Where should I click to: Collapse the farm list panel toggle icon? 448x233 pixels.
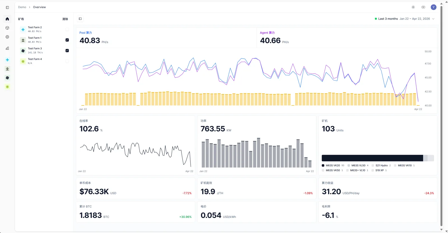[80, 19]
